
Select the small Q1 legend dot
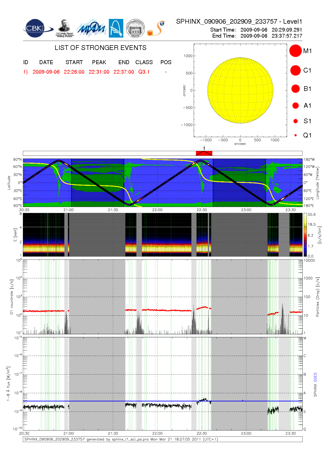coord(296,135)
